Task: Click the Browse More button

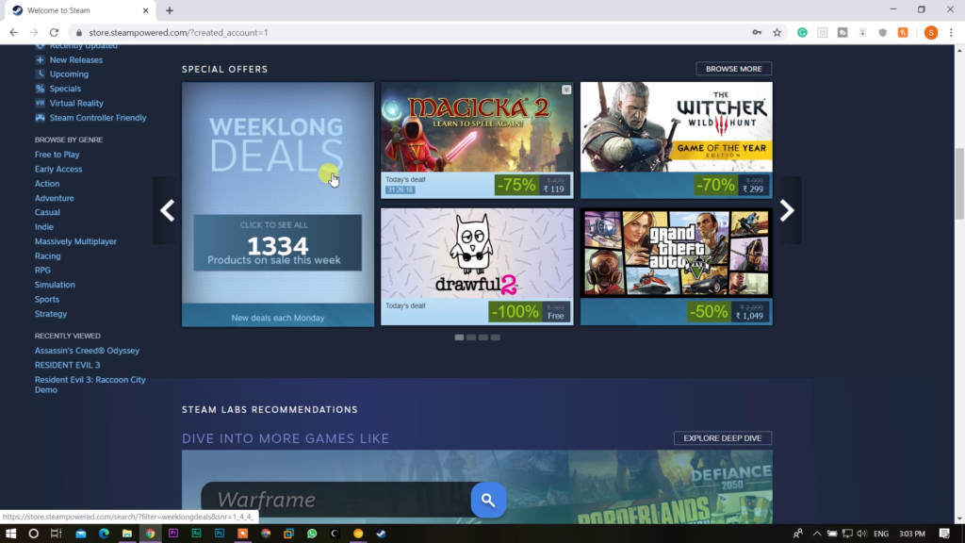Action: coord(733,69)
